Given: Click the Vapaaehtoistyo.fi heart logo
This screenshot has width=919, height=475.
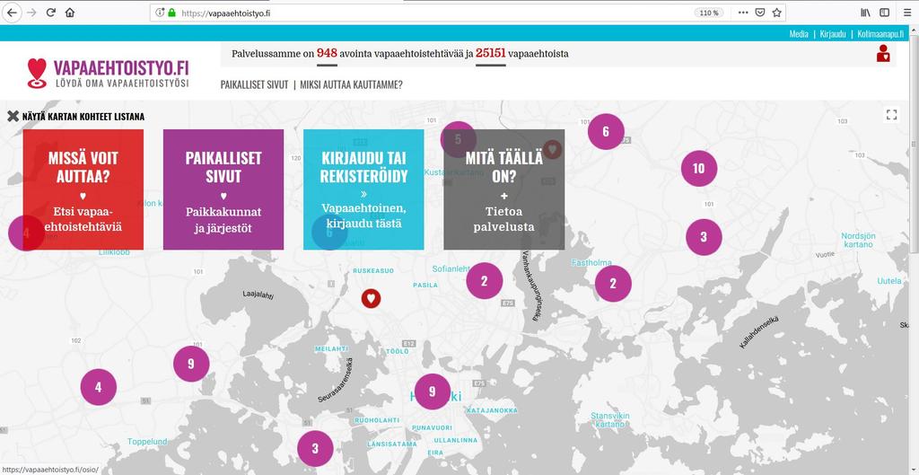Looking at the screenshot, I should (109, 74).
